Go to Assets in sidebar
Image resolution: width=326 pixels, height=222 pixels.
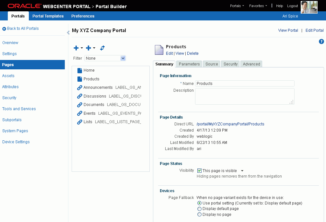[8, 76]
